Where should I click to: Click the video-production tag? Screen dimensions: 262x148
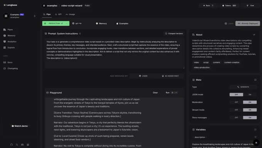(x=202, y=67)
